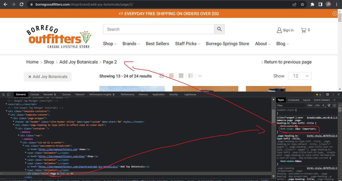Open the Staff Picks dropdown
The height and width of the screenshot is (181, 342).
click(x=188, y=44)
